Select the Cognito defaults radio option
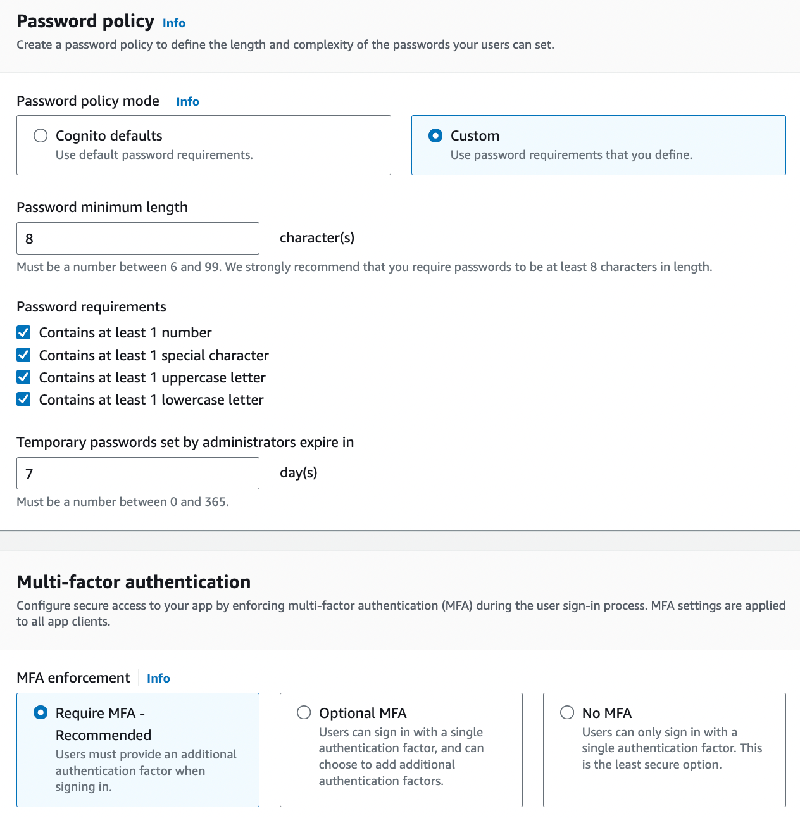This screenshot has height=818, width=800. [x=41, y=135]
